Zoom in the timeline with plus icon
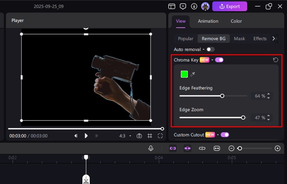Viewport: 287px width, 184px height. pyautogui.click(x=278, y=148)
